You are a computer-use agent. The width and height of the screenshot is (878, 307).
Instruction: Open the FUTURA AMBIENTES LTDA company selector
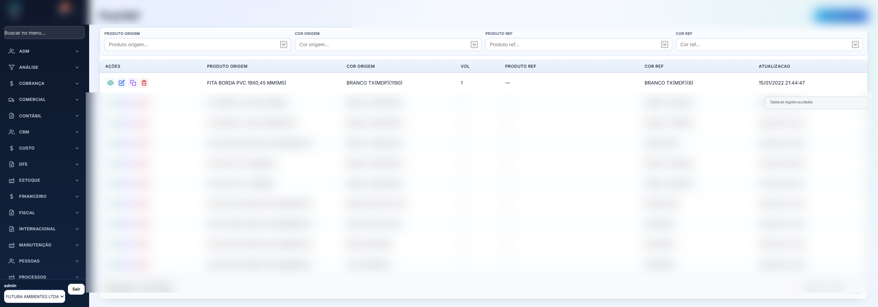35,296
